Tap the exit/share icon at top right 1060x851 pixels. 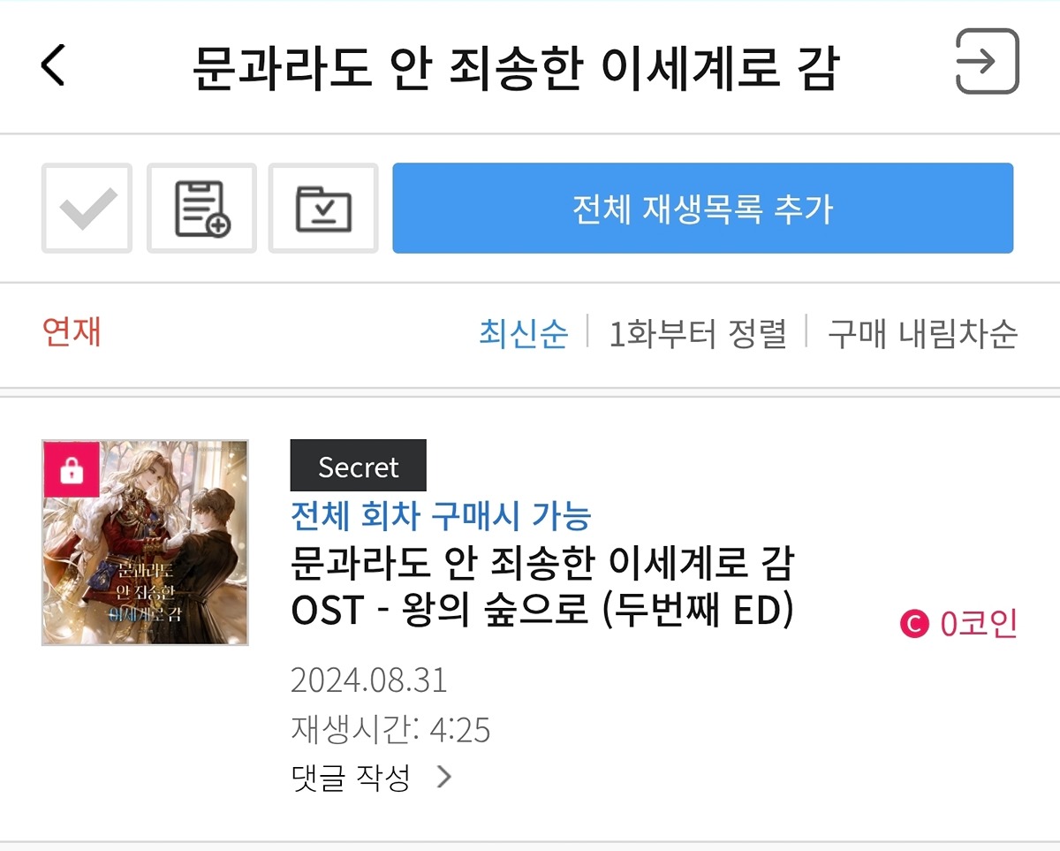(988, 61)
